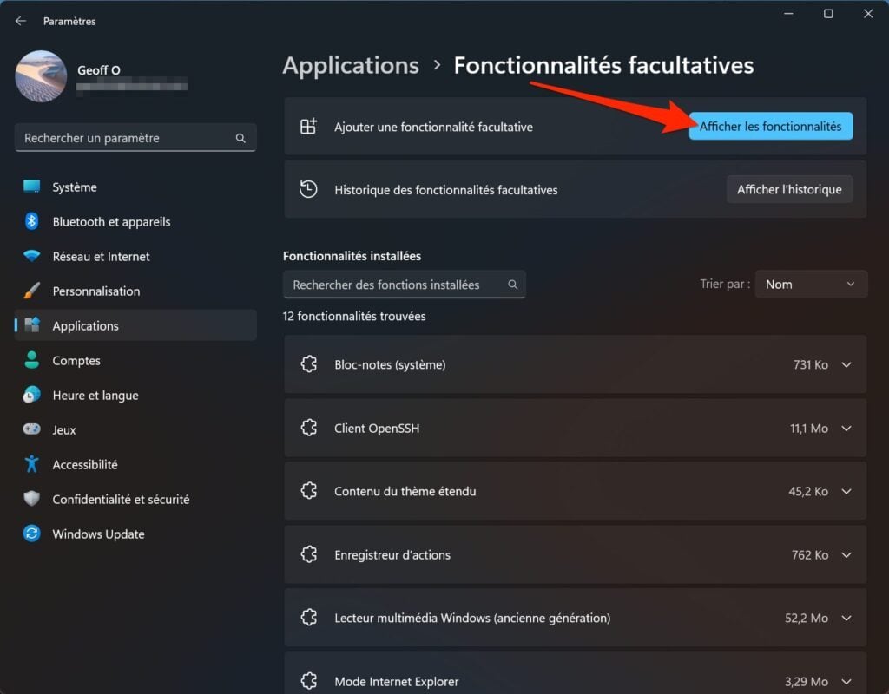Image resolution: width=889 pixels, height=694 pixels.
Task: Click Lecteur multimédia Windows gear icon
Action: point(309,618)
